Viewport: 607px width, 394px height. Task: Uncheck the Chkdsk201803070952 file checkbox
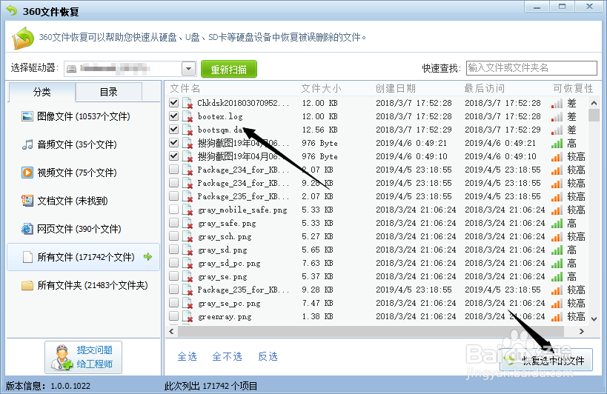click(x=174, y=102)
